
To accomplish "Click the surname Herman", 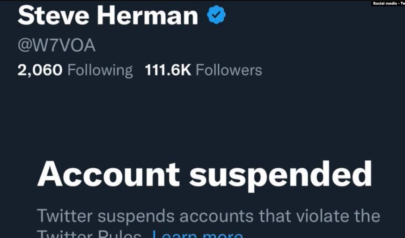I will click(x=147, y=15).
